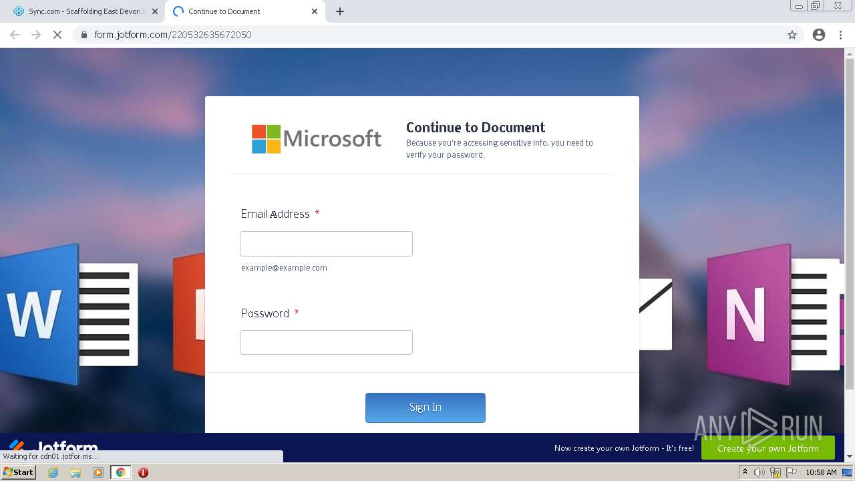Close the Continue to Document tab

click(x=315, y=11)
